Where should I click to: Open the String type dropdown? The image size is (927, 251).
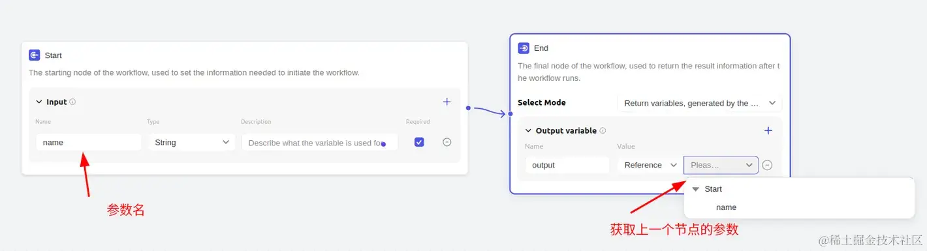point(191,142)
